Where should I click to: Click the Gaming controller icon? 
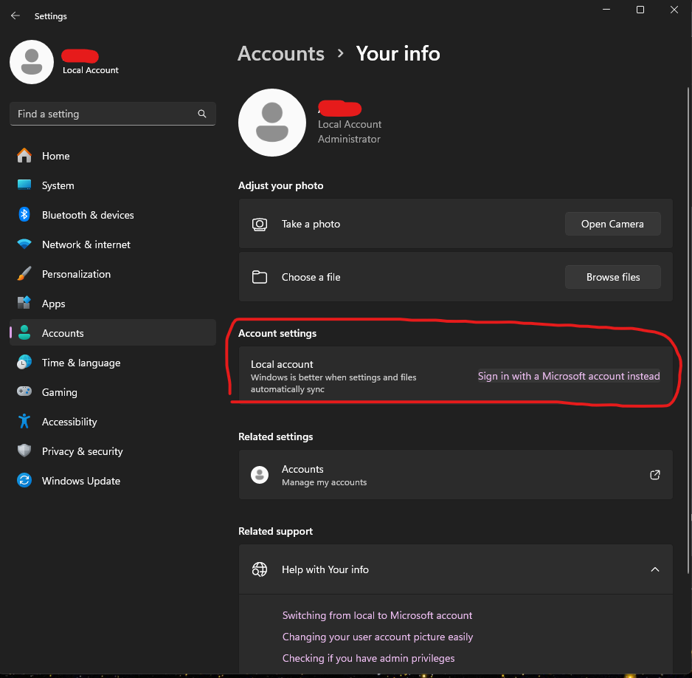click(24, 391)
